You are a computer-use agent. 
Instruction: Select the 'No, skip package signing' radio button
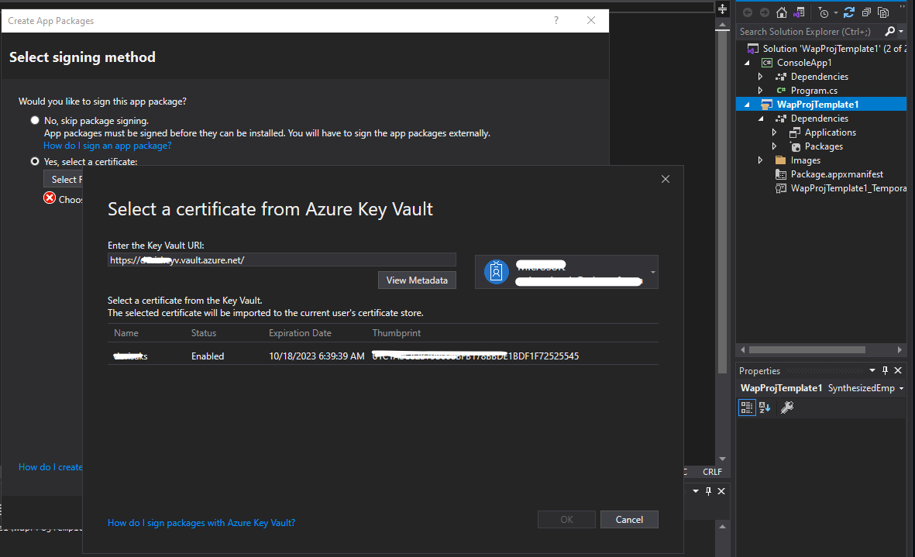35,119
